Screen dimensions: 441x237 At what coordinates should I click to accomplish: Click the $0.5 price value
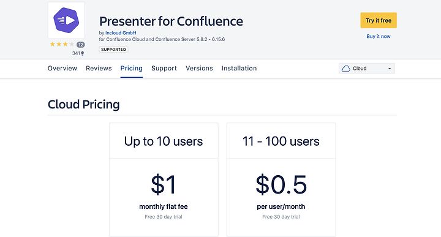point(281,184)
